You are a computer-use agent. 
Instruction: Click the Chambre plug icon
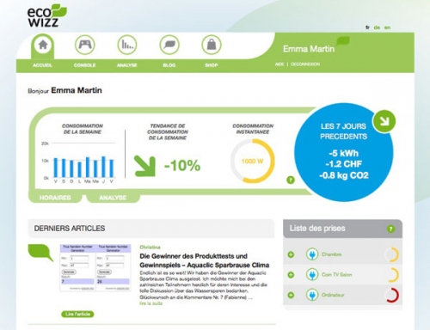[312, 254]
